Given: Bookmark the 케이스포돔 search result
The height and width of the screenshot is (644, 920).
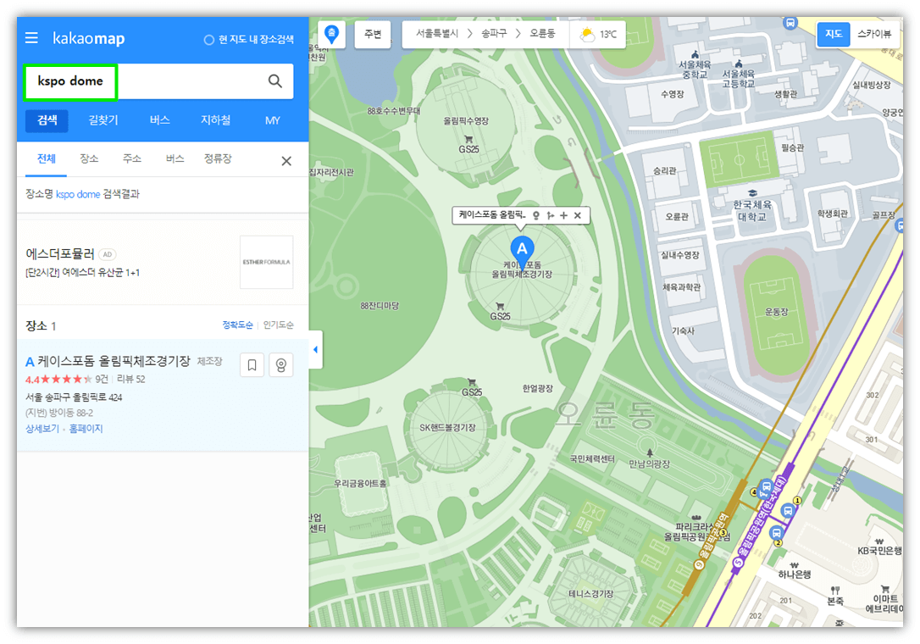Looking at the screenshot, I should 252,365.
